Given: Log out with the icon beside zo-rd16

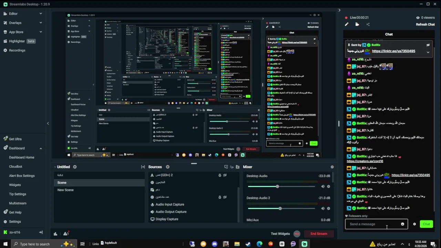Looking at the screenshot, I should click(41, 232).
